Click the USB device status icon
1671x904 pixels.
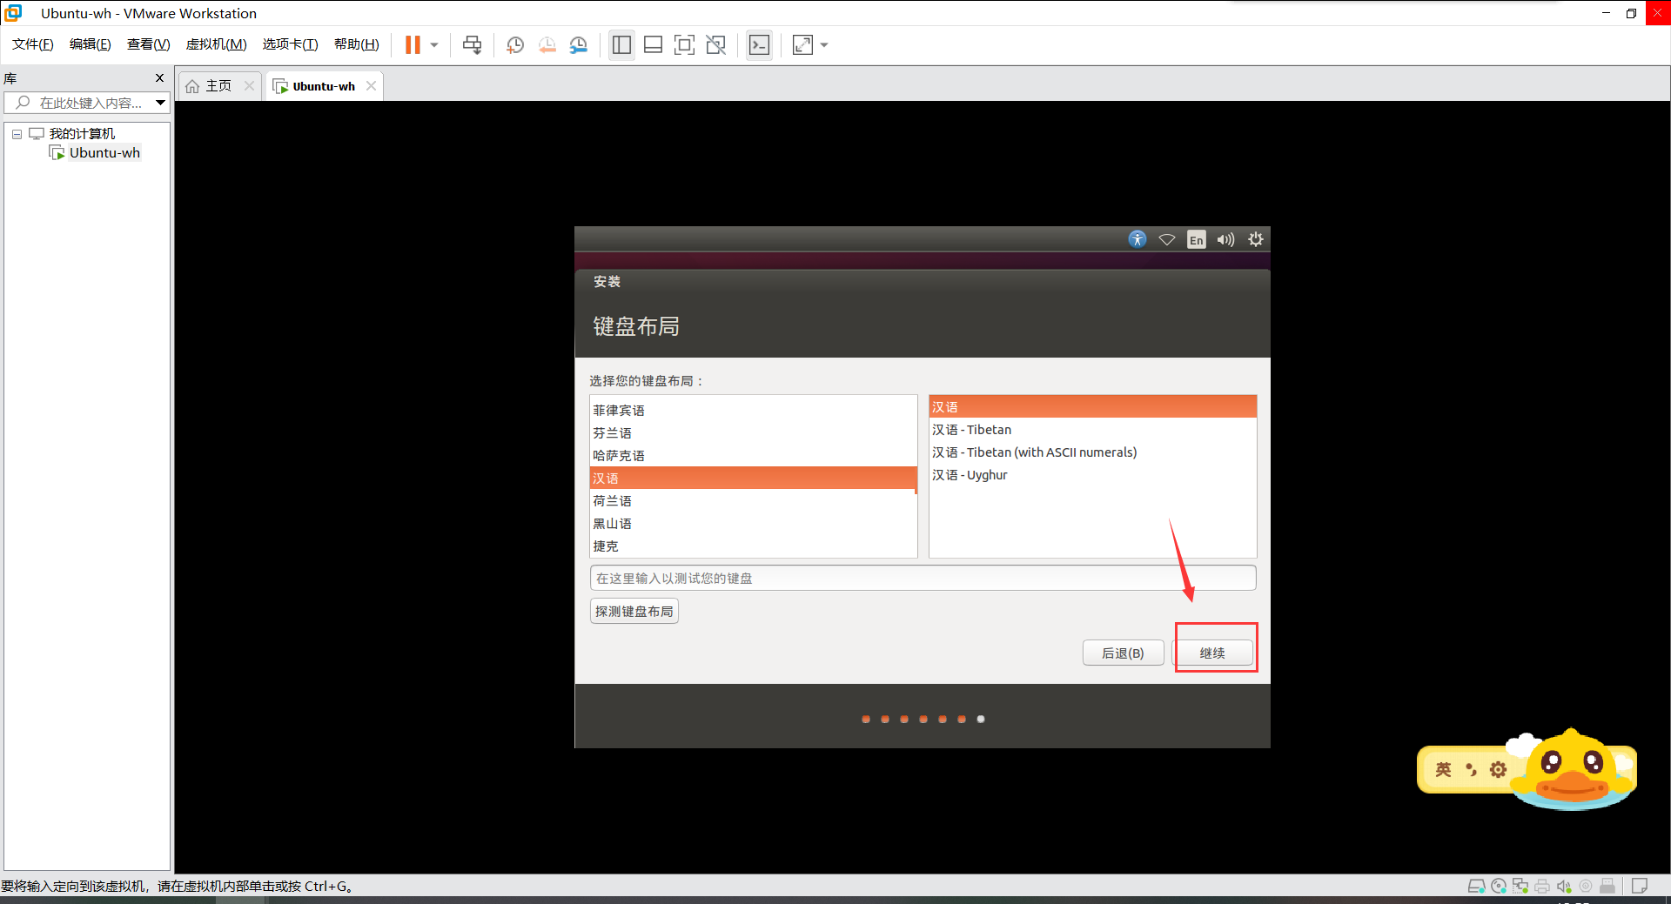[1607, 886]
